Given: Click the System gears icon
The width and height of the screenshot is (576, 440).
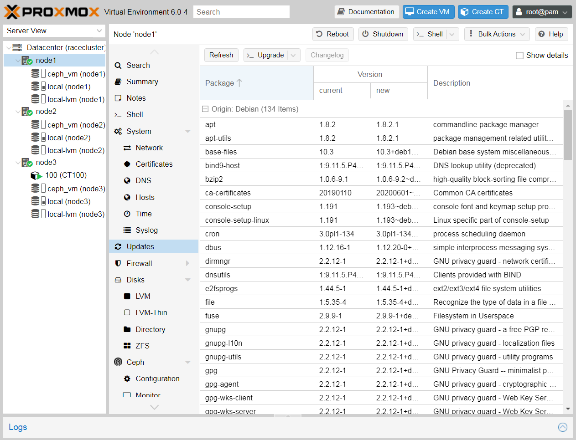Looking at the screenshot, I should pos(118,131).
